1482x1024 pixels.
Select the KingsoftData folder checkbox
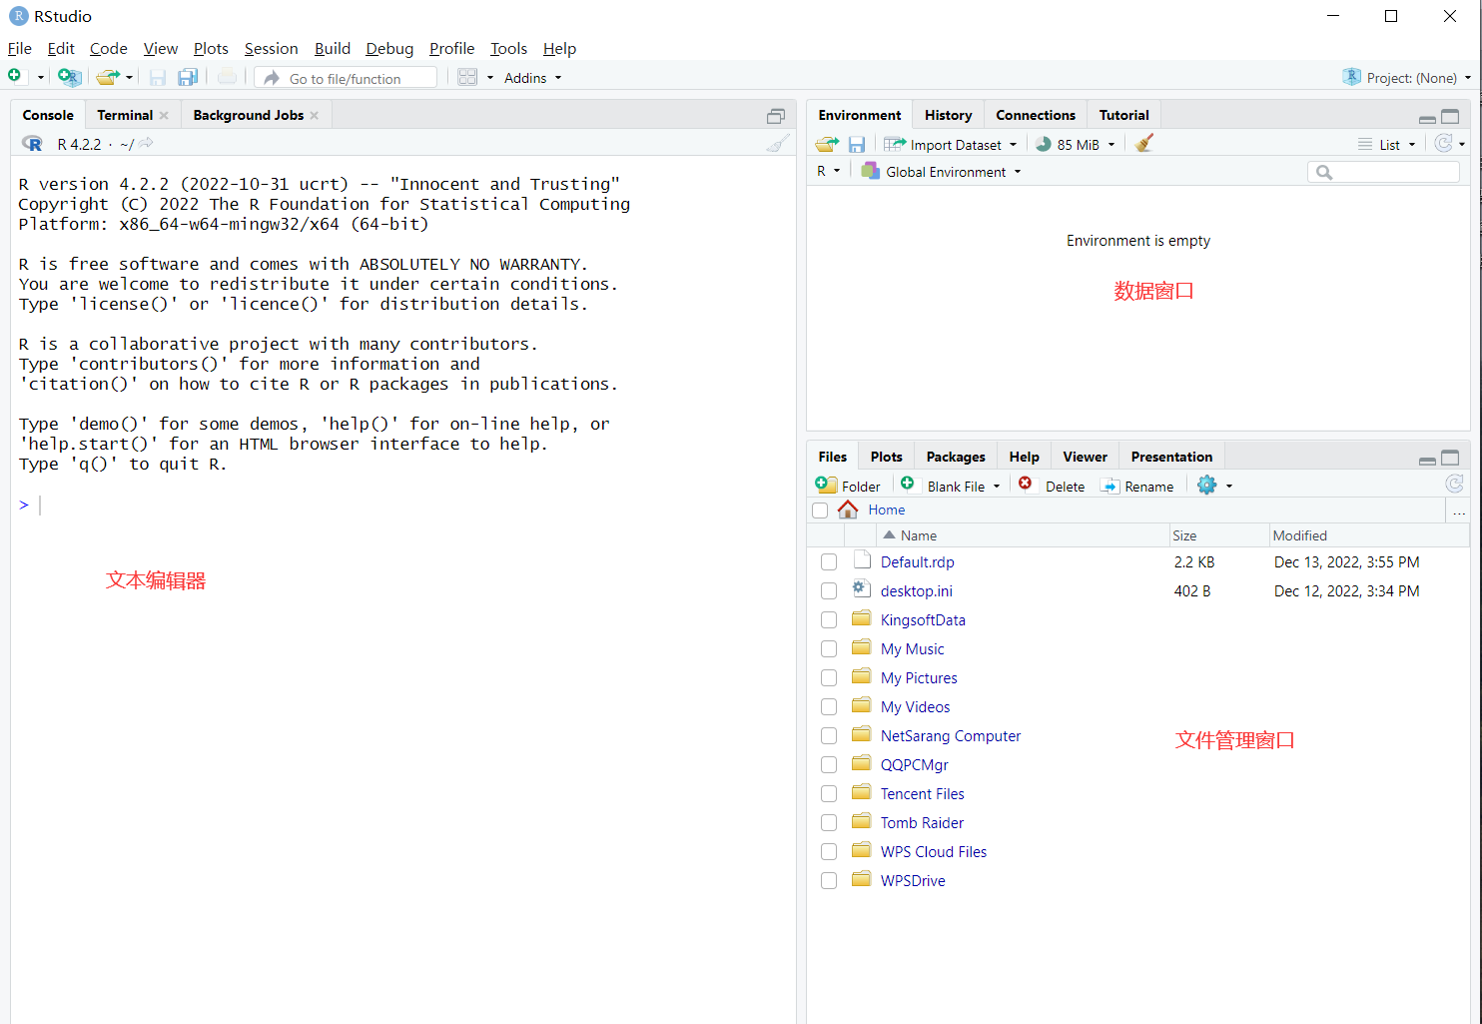click(829, 620)
